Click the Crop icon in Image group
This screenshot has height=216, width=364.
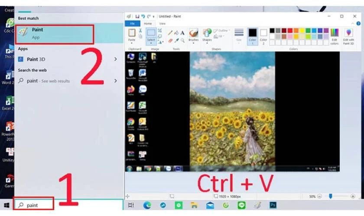tap(160, 30)
